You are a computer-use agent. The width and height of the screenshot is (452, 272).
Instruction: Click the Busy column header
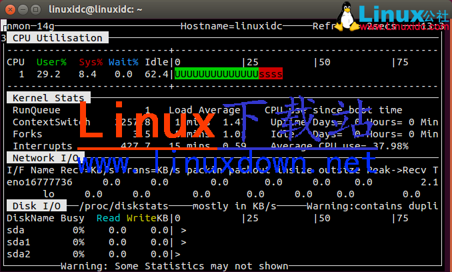pos(73,218)
